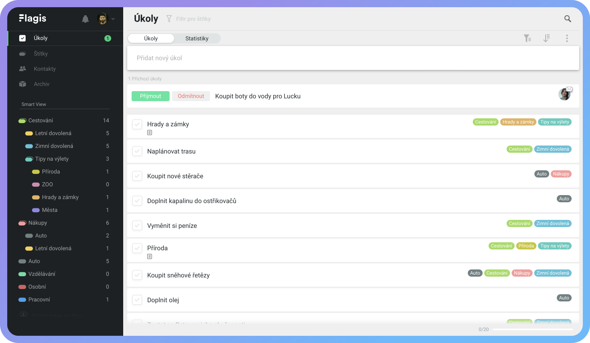This screenshot has height=343, width=590.
Task: Click sender avatar on Koupit boty task
Action: click(x=564, y=94)
